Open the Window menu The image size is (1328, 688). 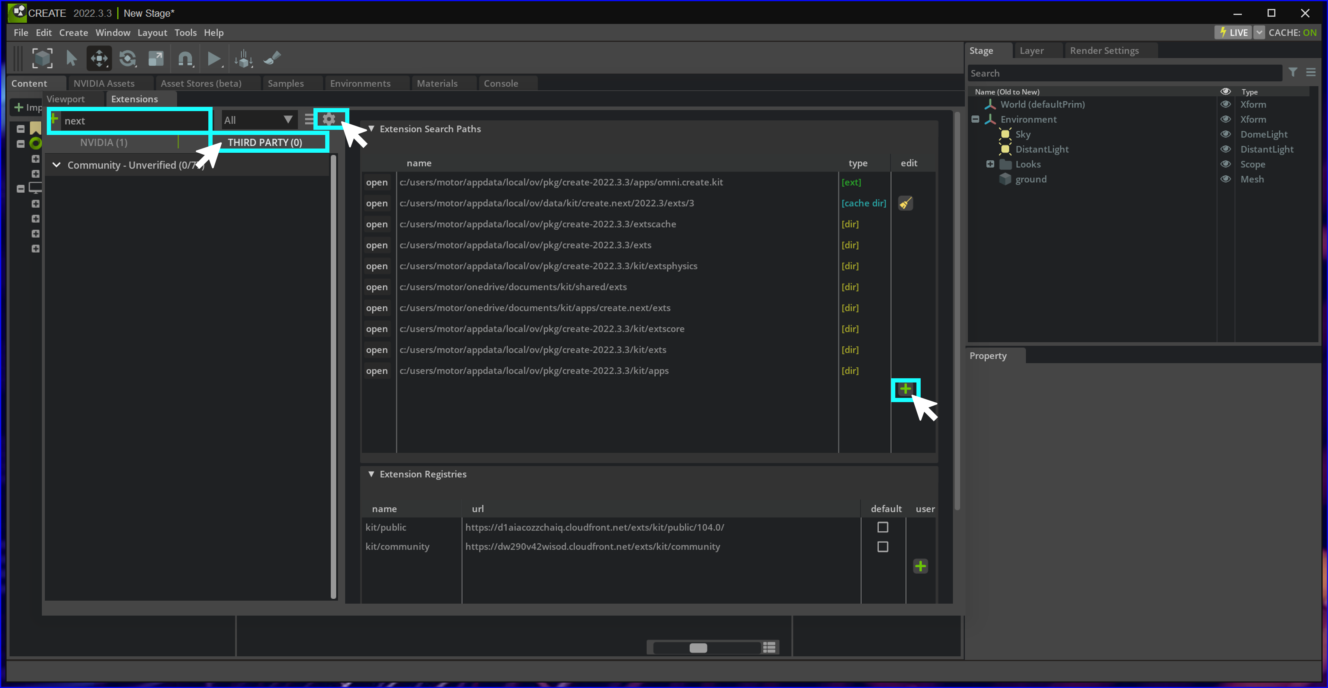[112, 33]
